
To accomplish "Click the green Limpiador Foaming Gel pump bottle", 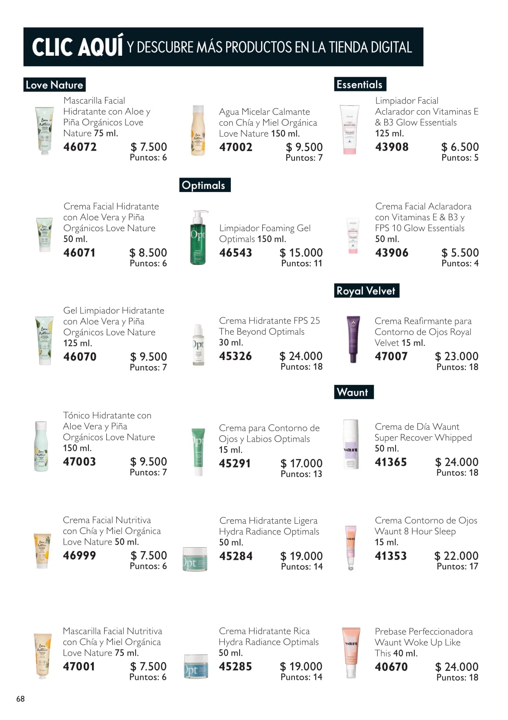I will tap(198, 238).
